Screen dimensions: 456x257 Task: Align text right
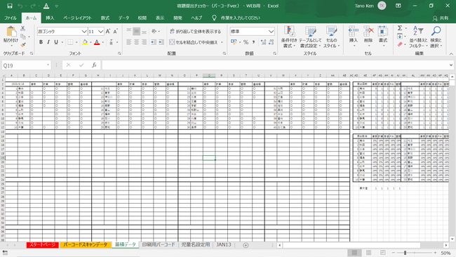click(144, 42)
